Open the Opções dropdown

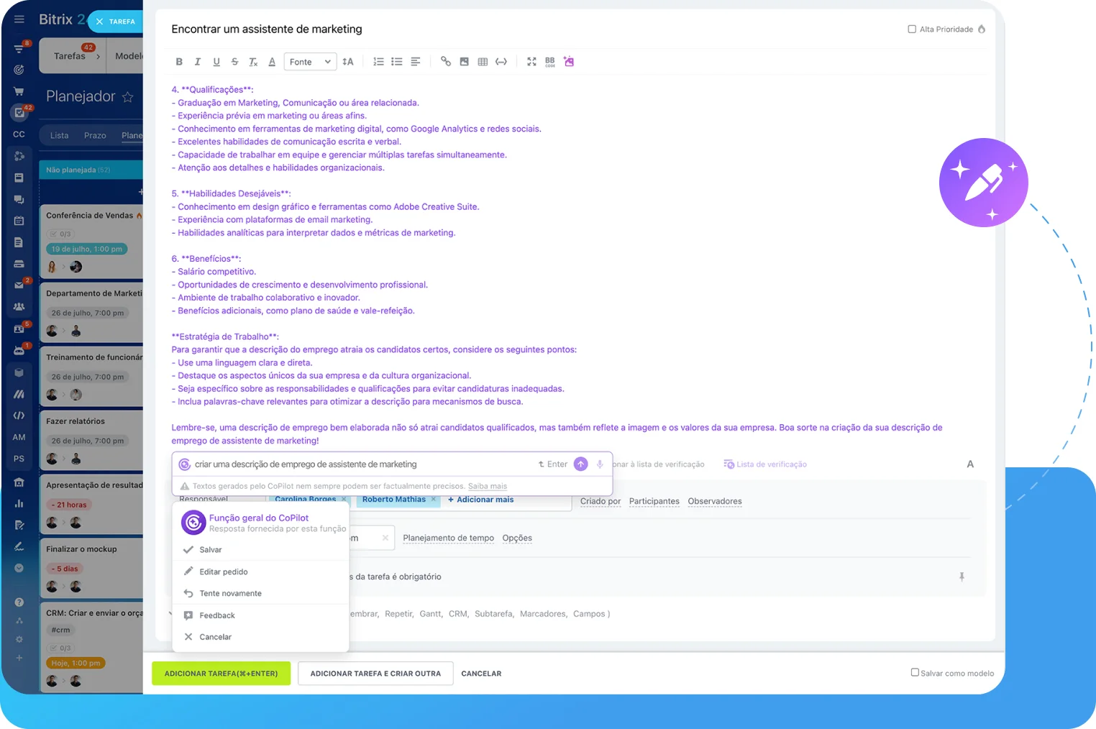click(516, 538)
